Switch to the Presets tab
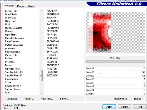This screenshot has height=110, width=147. pos(21,6)
